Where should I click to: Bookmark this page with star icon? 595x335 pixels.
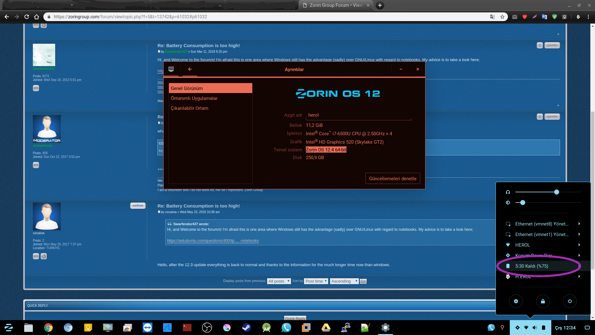tap(502, 17)
